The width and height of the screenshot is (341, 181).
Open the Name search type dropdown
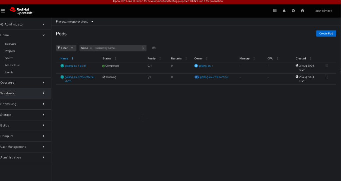tap(86, 48)
